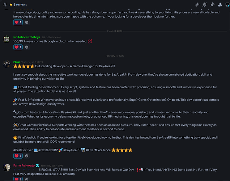The height and width of the screenshot is (181, 230).
Task: Click the hash channel icon beside reviews
Action: tap(4, 4)
